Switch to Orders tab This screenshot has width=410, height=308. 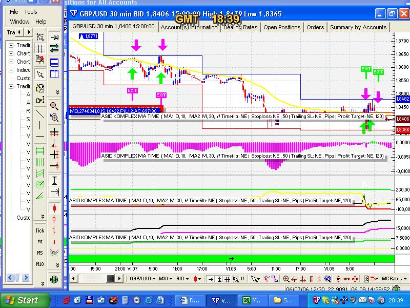coord(315,27)
